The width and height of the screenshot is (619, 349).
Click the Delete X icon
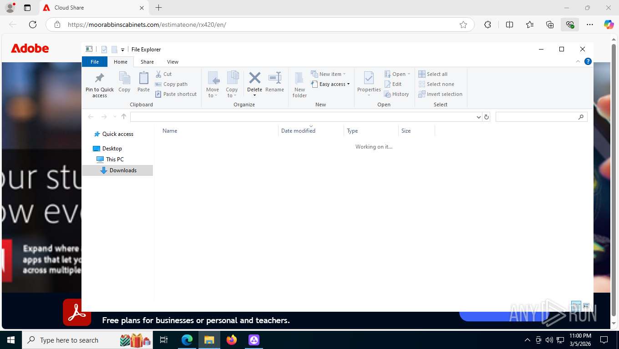click(254, 78)
